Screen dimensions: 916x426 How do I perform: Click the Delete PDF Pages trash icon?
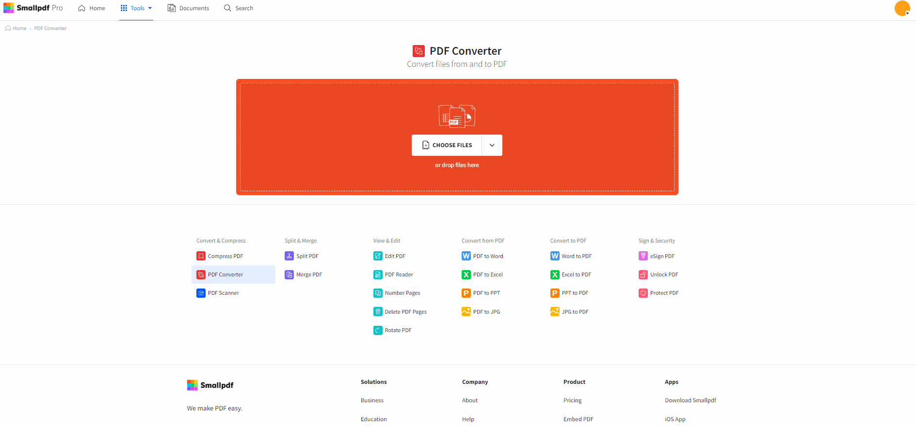[378, 312]
